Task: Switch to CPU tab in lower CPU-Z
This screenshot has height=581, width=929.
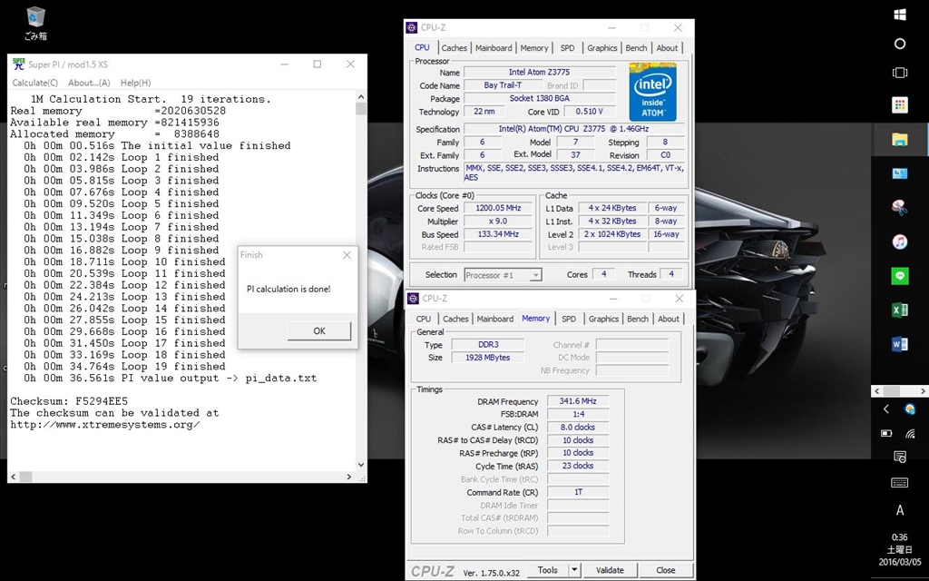Action: 424,319
